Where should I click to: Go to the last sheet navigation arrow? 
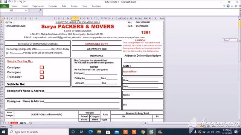click(x=8, y=123)
